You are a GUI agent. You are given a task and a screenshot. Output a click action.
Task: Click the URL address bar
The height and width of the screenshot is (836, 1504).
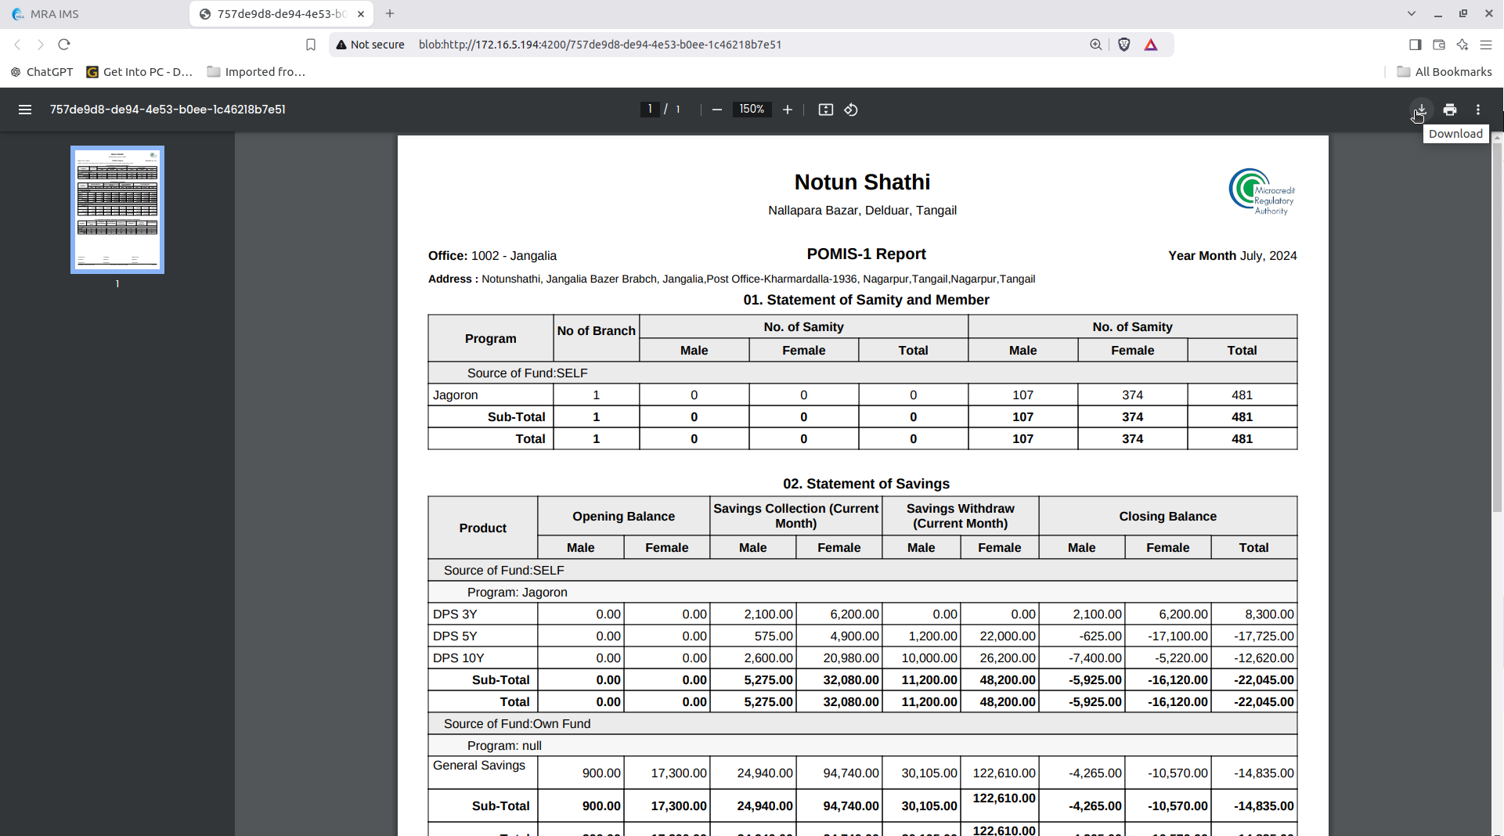pyautogui.click(x=600, y=45)
